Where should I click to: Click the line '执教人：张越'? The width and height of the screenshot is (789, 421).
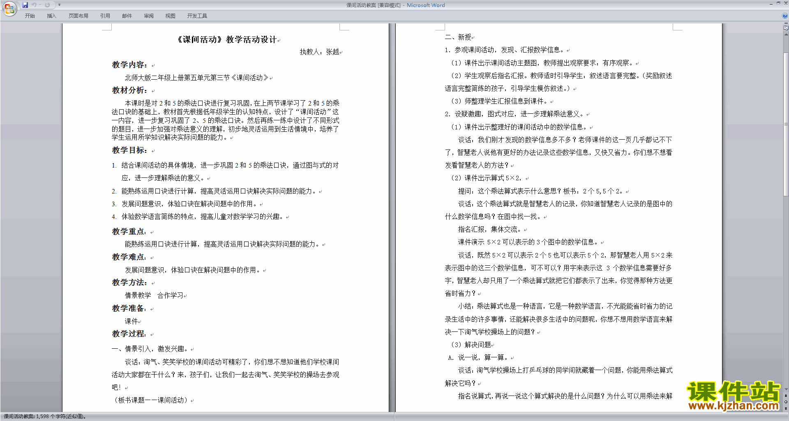(319, 52)
